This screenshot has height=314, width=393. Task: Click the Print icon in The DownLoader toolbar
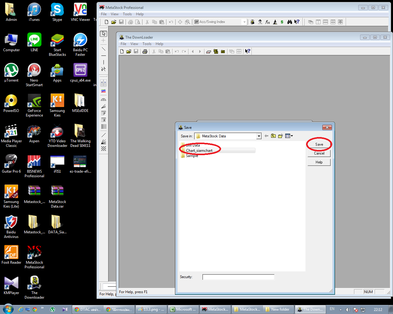pyautogui.click(x=145, y=52)
